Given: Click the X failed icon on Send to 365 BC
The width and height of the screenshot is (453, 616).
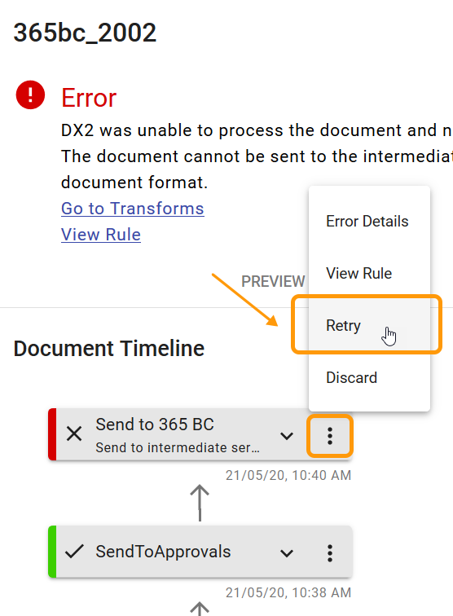Looking at the screenshot, I should pos(74,434).
